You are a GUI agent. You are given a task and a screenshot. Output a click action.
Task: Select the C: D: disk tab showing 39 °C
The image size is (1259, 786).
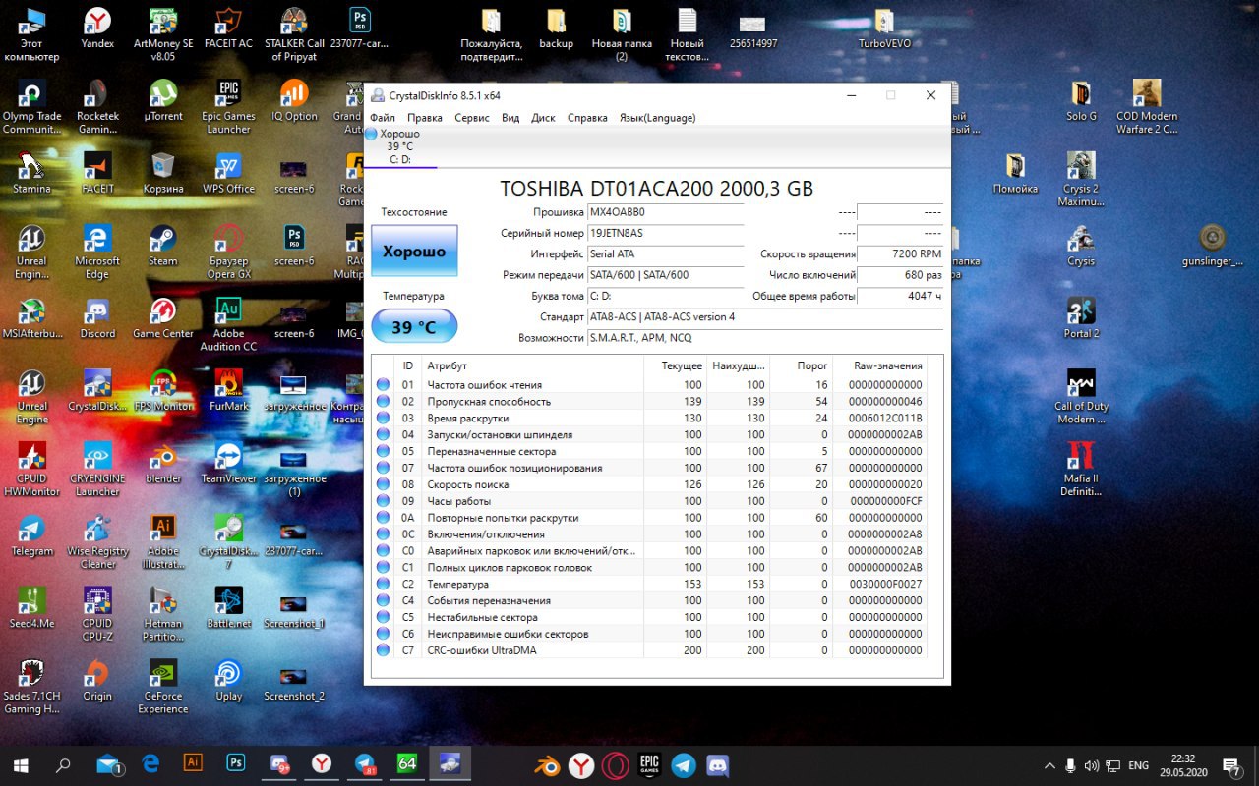coord(400,146)
